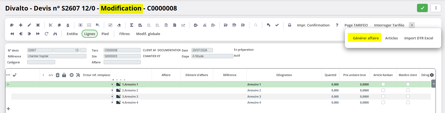The image size is (445, 113).
Task: Expand the side panel handle at grid right edge
Action: click(x=433, y=84)
